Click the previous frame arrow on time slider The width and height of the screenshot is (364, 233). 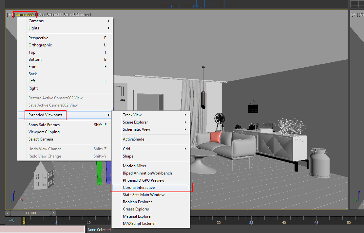point(8,213)
